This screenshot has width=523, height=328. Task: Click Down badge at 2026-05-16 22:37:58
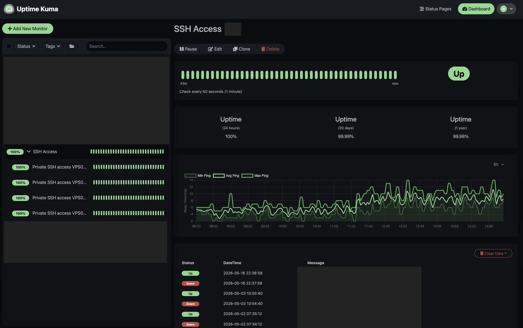click(x=191, y=283)
